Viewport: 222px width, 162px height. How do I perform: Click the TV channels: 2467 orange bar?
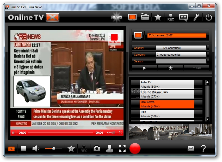click(177, 35)
